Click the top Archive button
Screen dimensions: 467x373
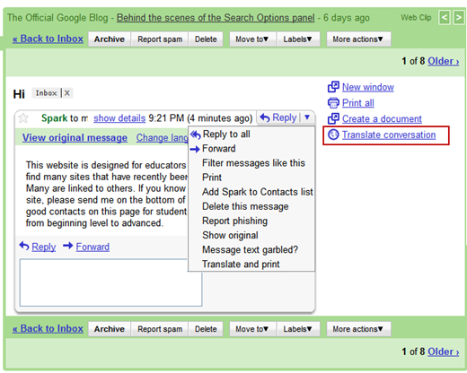click(110, 39)
